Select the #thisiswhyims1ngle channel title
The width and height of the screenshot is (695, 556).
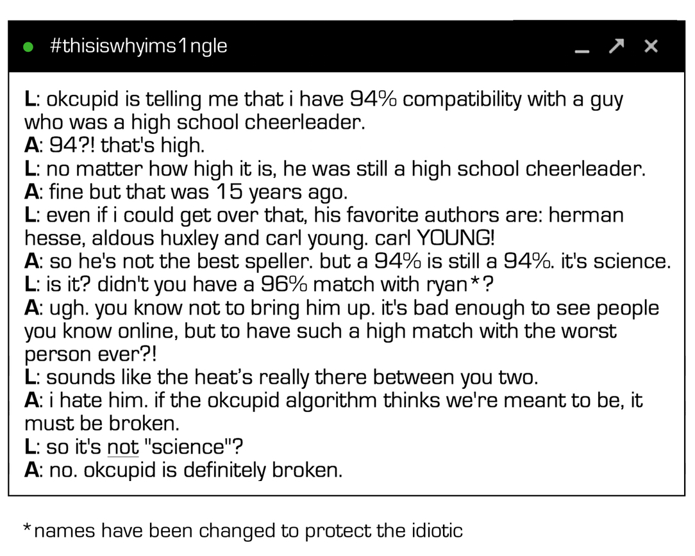click(x=138, y=46)
